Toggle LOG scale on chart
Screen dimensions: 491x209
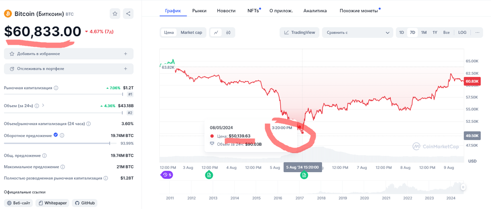pyautogui.click(x=462, y=32)
